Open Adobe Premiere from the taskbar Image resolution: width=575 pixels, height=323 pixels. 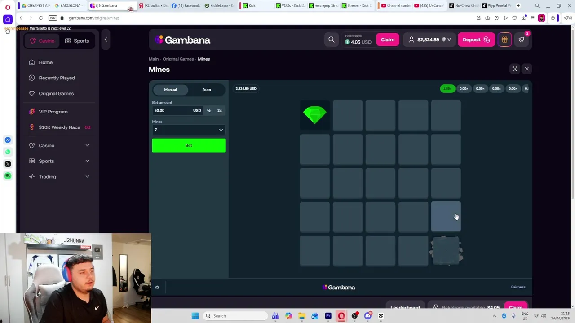328,316
